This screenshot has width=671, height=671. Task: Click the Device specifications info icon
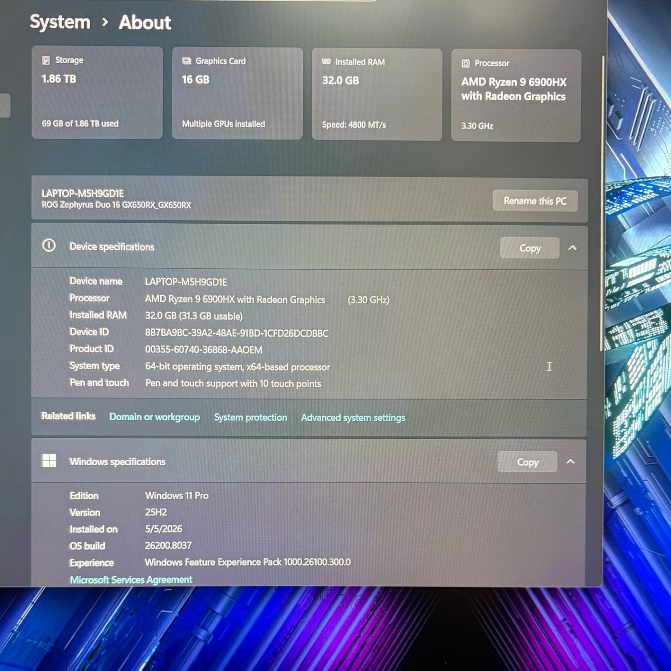tap(49, 246)
